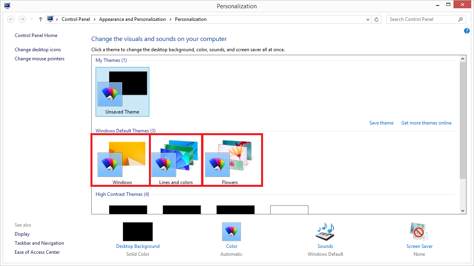Open the Display link

(22, 234)
